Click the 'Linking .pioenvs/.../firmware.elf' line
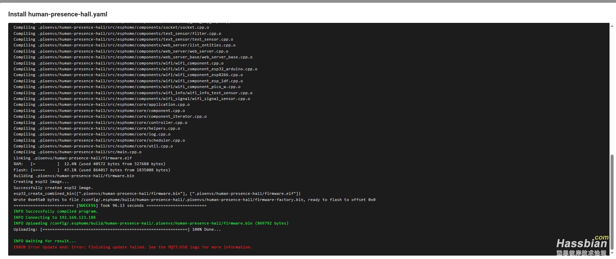This screenshot has height=259, width=616. 73,158
